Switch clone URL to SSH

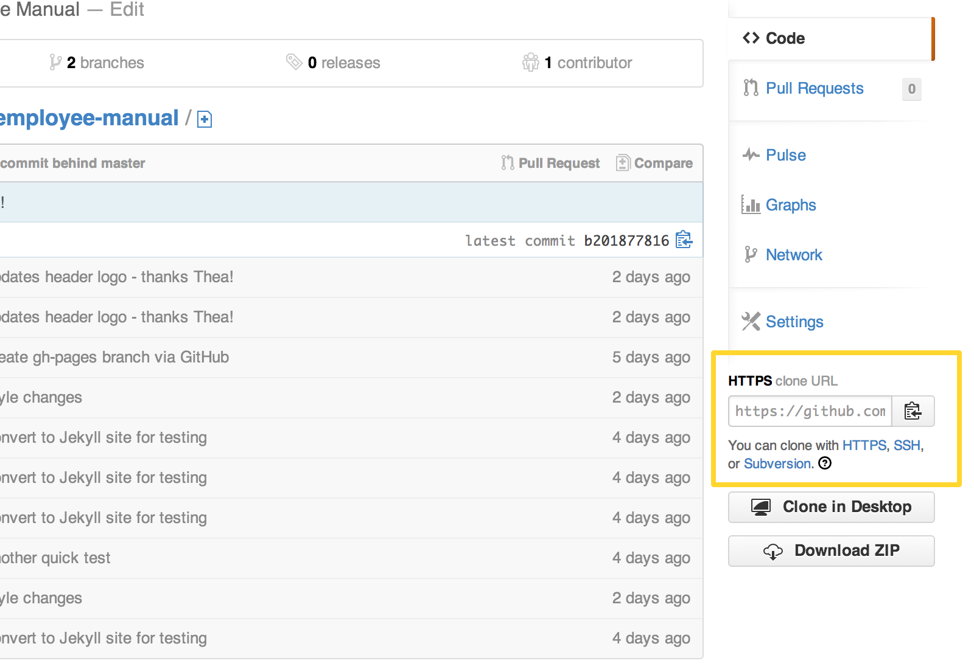pyautogui.click(x=906, y=445)
